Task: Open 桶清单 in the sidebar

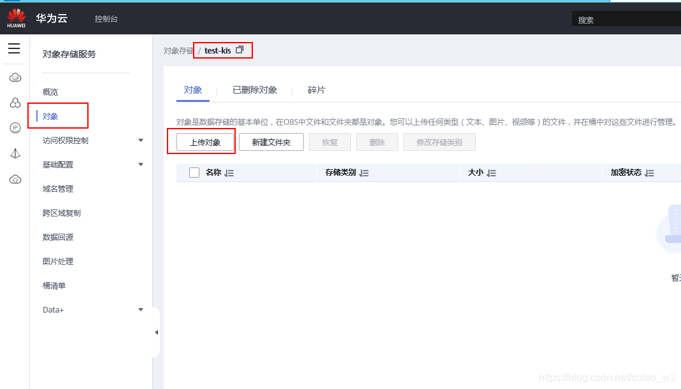Action: pos(54,286)
